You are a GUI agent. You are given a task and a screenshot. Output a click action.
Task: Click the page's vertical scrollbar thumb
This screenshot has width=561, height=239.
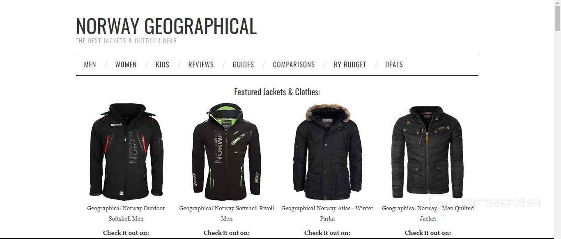(557, 18)
